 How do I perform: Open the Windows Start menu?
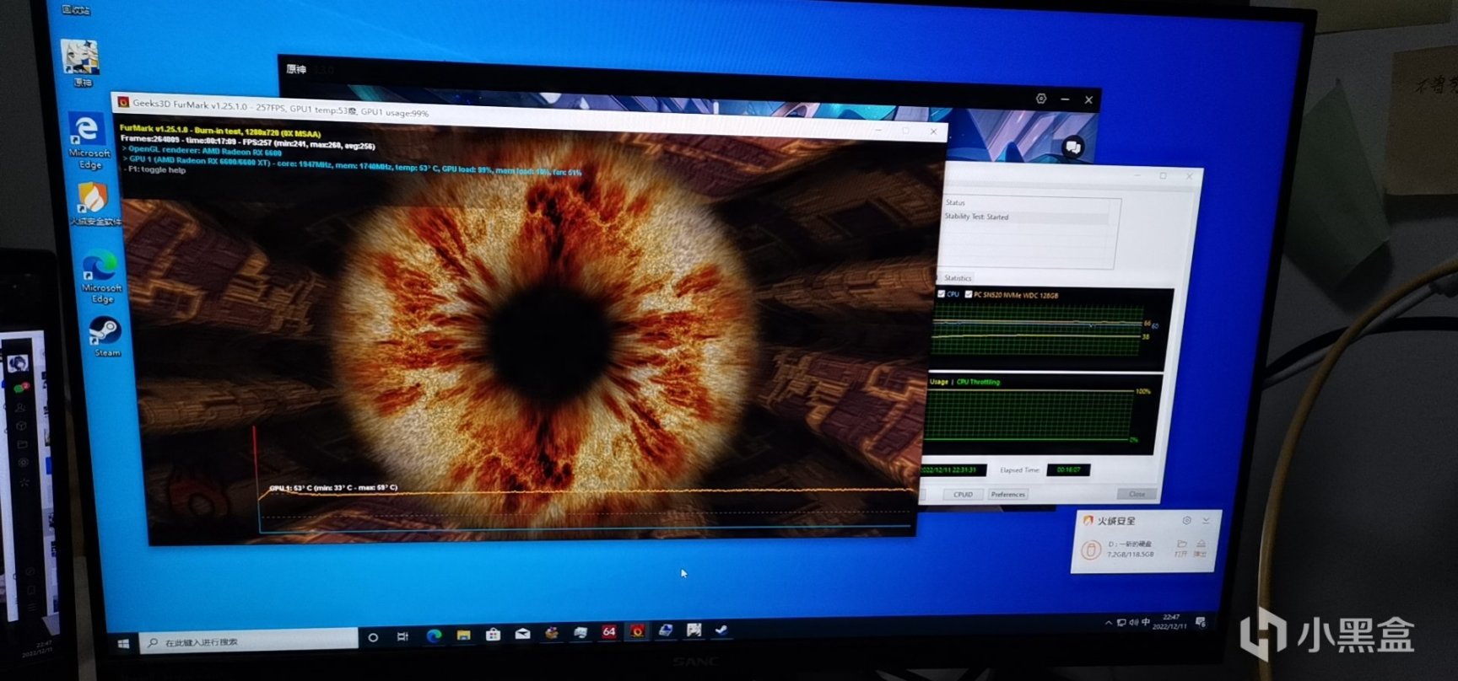pyautogui.click(x=124, y=643)
